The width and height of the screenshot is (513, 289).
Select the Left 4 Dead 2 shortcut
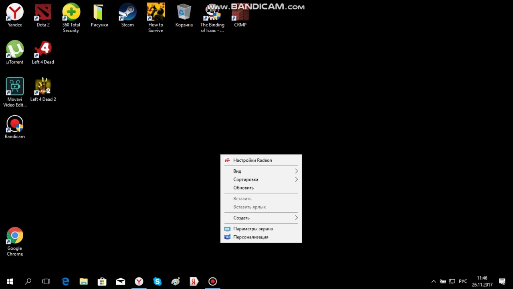(x=43, y=90)
